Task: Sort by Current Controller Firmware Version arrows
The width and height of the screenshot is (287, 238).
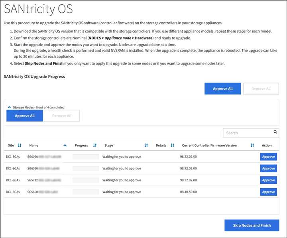Action: [252, 146]
